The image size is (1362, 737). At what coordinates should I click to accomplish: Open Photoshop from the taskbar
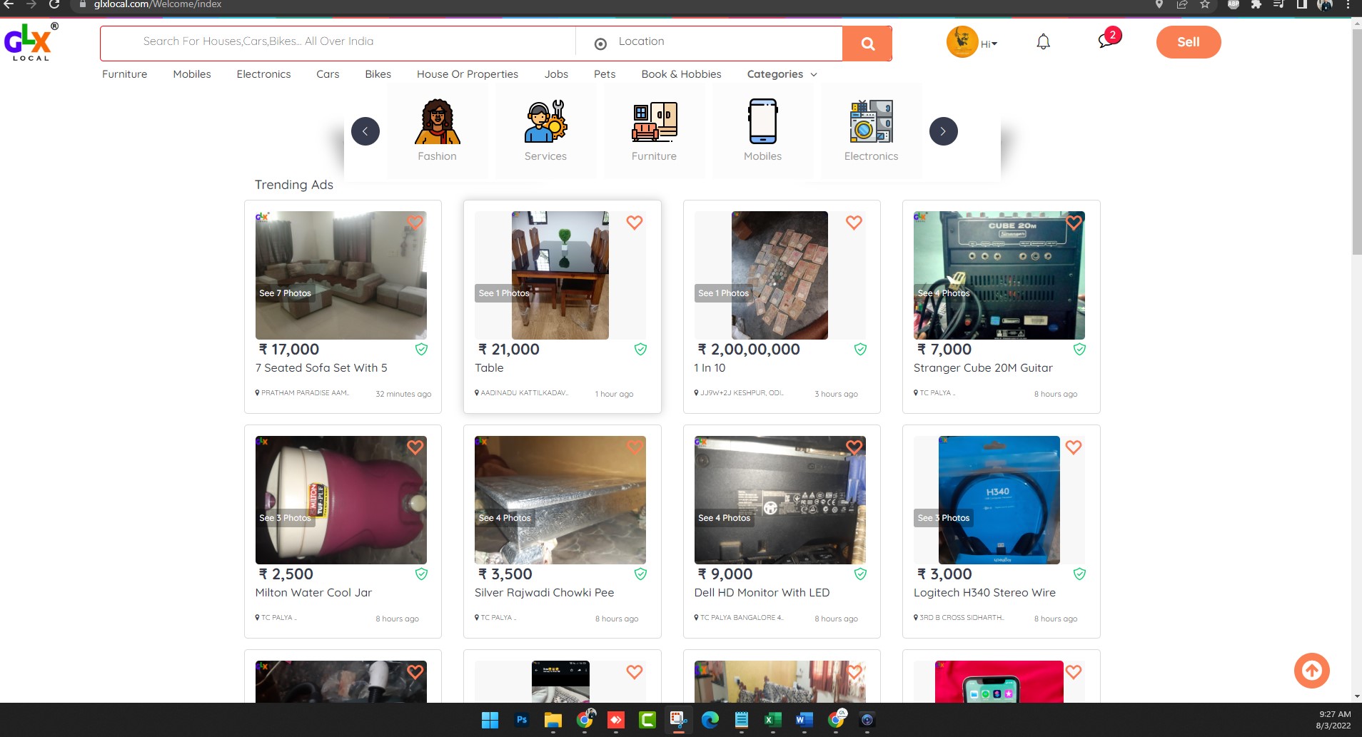pyautogui.click(x=522, y=720)
